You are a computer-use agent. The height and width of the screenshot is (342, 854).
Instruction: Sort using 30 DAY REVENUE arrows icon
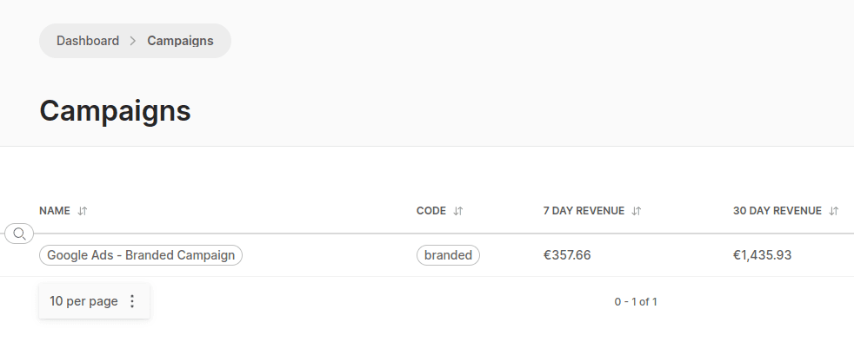click(x=833, y=211)
